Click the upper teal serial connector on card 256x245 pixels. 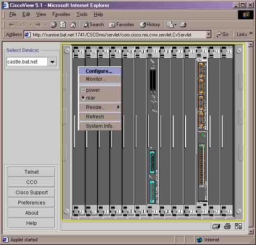tap(152, 162)
